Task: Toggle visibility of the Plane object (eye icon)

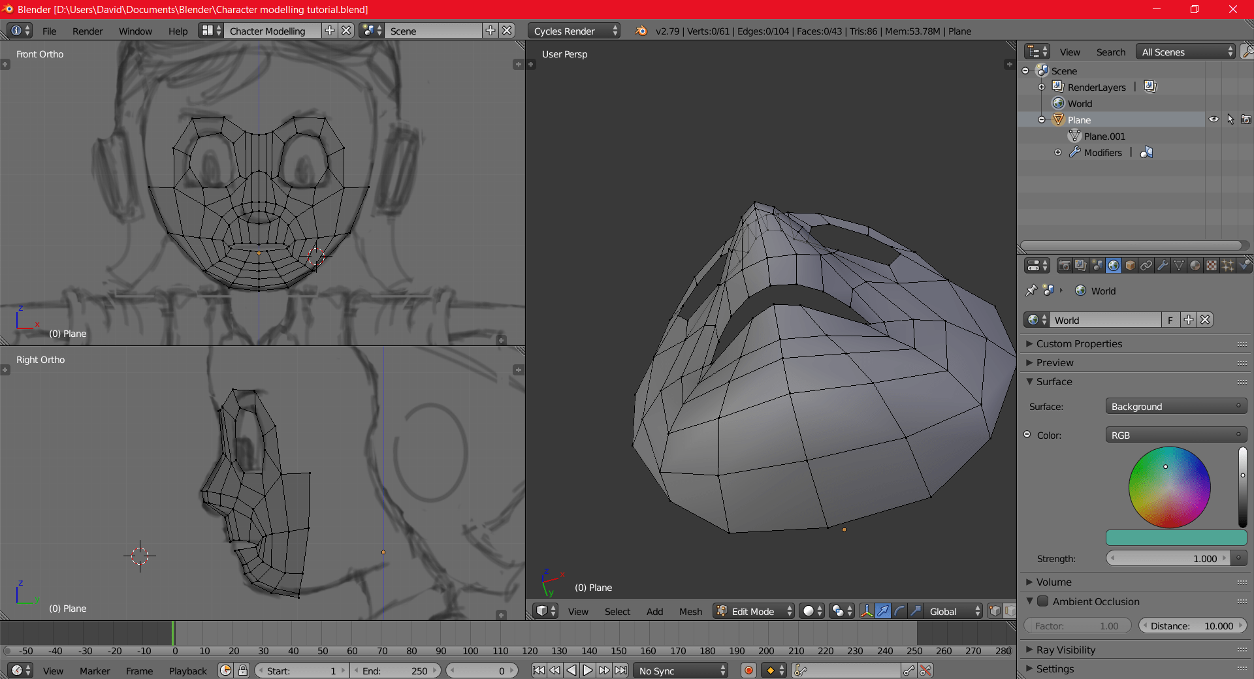Action: pos(1214,119)
